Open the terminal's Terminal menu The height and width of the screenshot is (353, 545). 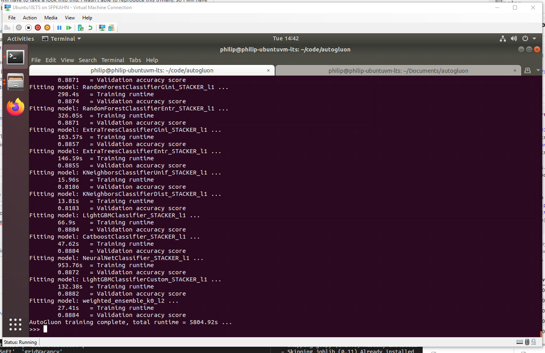tap(113, 60)
